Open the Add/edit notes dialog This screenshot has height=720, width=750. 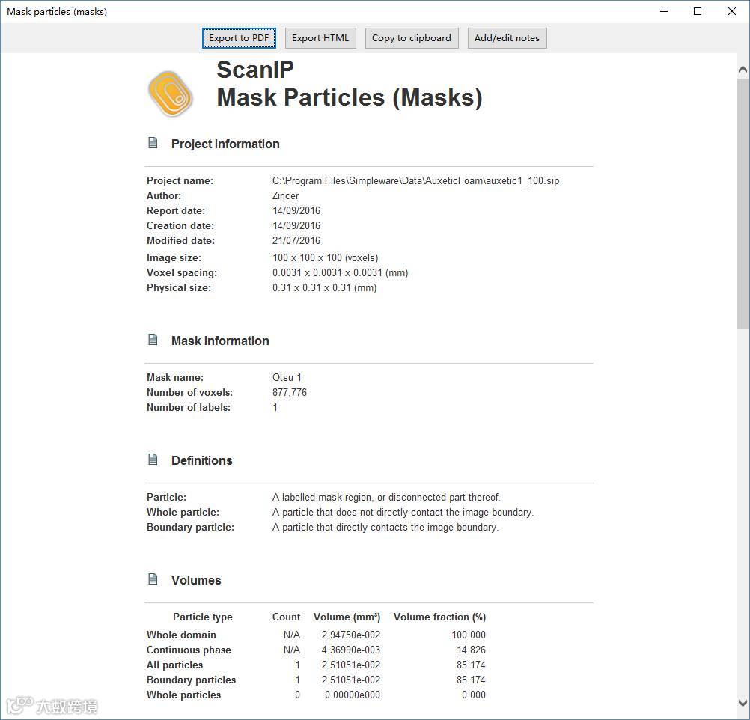click(507, 38)
